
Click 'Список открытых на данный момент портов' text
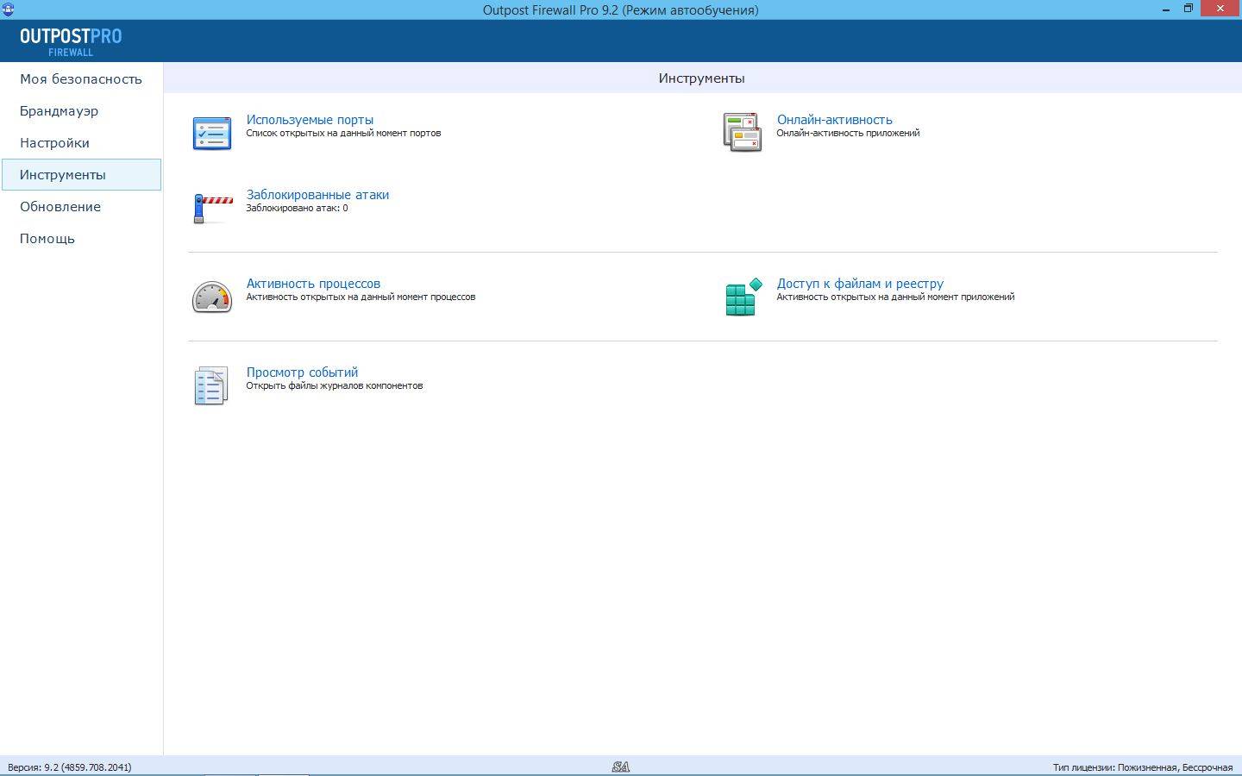click(x=343, y=134)
